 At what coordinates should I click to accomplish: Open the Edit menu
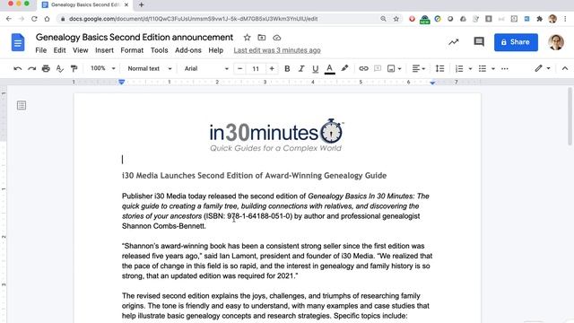(x=60, y=50)
